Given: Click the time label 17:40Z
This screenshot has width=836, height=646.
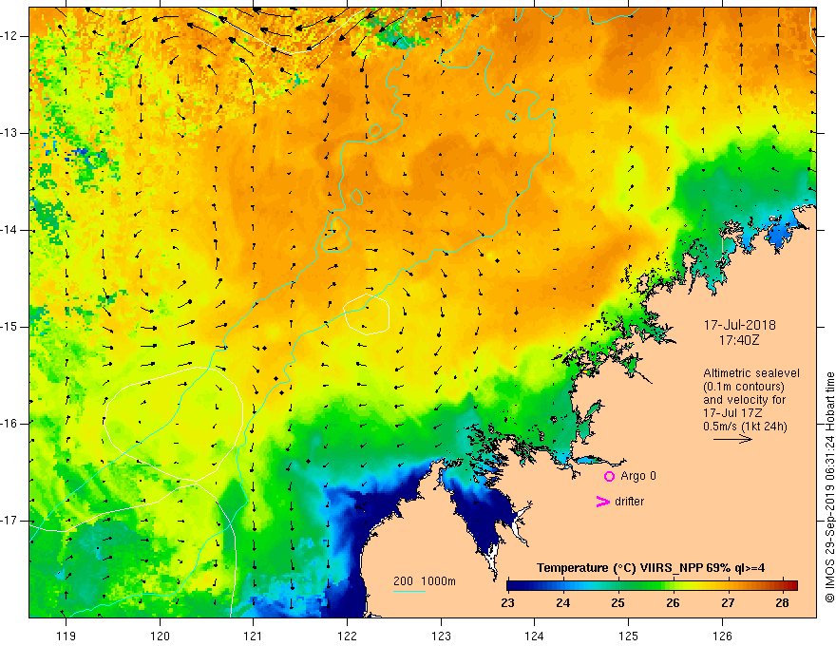Looking at the screenshot, I should (x=739, y=340).
